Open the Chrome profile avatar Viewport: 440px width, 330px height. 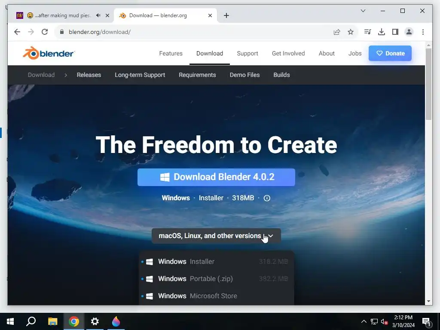pyautogui.click(x=409, y=32)
